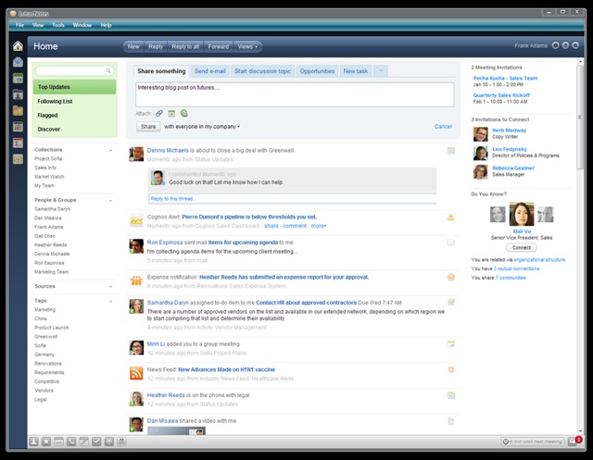Click the RSS News Feed icon
This screenshot has width=593, height=460.
136,373
